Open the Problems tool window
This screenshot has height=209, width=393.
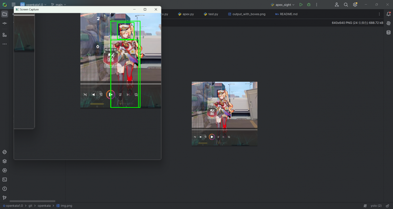tap(5, 189)
